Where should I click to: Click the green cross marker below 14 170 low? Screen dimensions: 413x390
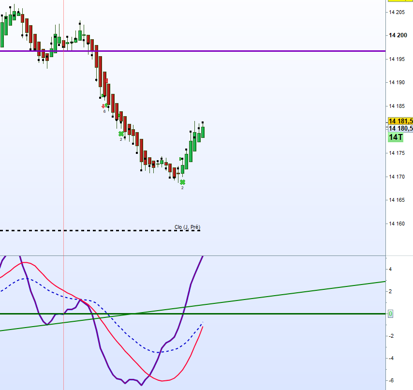click(182, 182)
